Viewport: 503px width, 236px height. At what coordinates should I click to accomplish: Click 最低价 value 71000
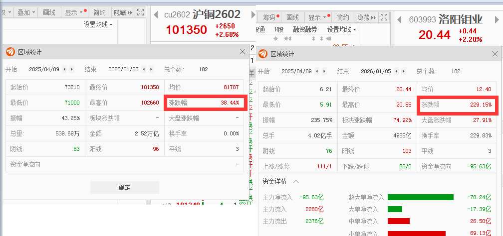[x=72, y=103]
